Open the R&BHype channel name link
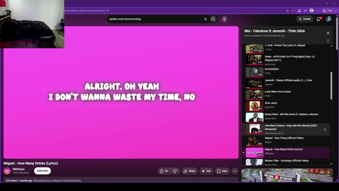This screenshot has height=191, width=339. (x=19, y=169)
